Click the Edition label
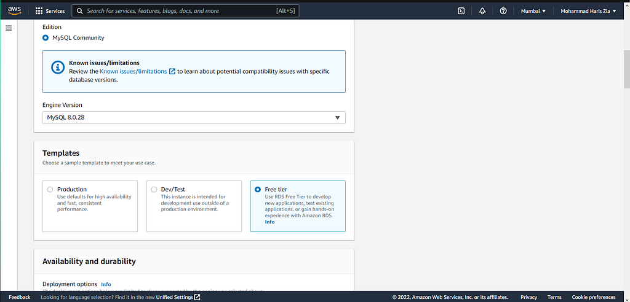 (x=52, y=27)
